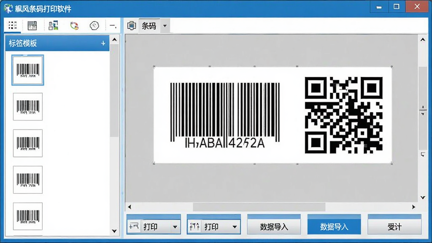Click the canvas vertical scrollbar thumb
The width and height of the screenshot is (432, 243).
pyautogui.click(x=423, y=108)
